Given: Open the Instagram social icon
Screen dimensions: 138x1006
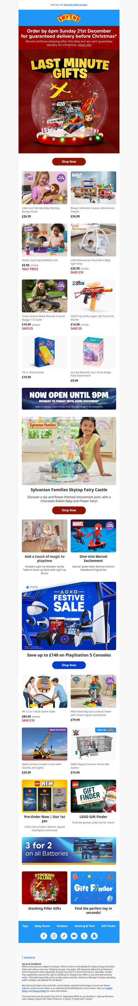Looking at the screenshot, I should point(53,936).
